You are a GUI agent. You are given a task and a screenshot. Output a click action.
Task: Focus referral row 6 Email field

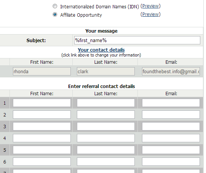coord(171,162)
